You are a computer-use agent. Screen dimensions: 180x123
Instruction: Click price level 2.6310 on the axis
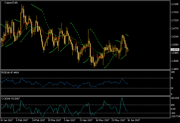[175, 37]
